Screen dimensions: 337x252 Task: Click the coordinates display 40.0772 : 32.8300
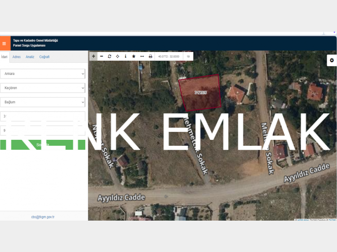168,56
